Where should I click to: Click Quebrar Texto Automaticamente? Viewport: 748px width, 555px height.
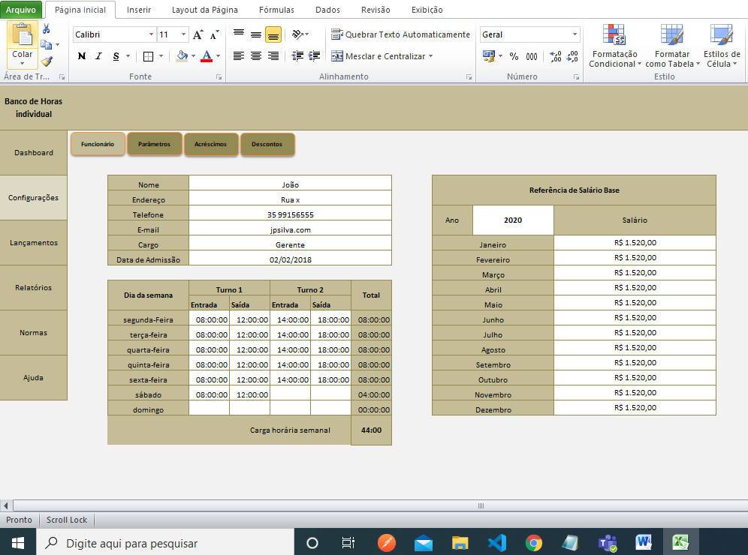click(400, 34)
